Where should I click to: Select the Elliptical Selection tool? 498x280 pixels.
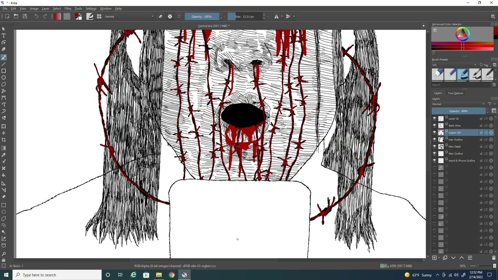click(4, 212)
